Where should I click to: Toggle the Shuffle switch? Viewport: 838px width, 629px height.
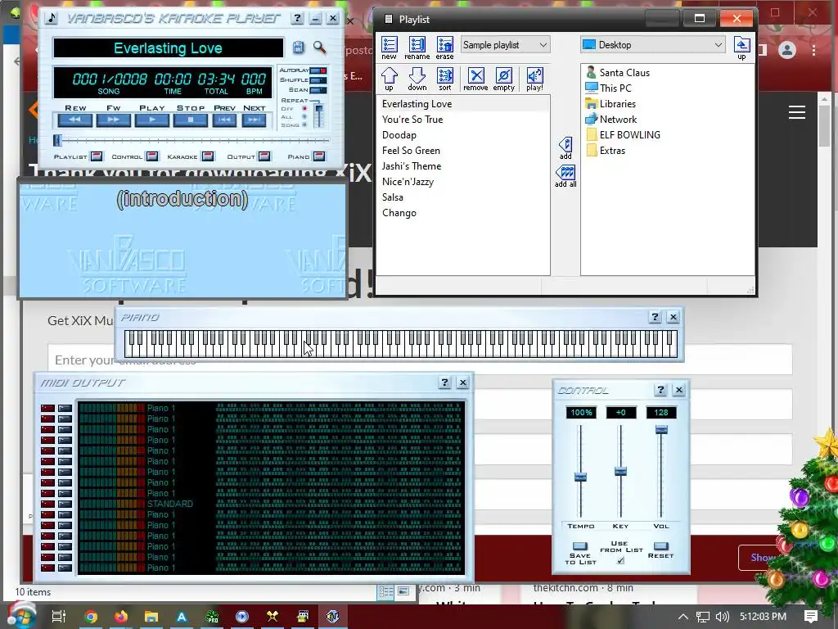tap(318, 80)
